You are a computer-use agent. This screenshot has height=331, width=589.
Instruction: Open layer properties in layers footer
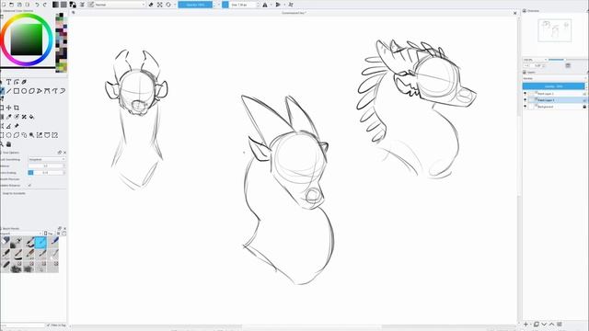pos(560,324)
